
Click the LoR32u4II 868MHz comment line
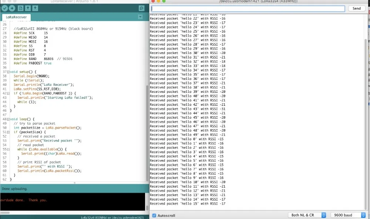[x=53, y=29]
